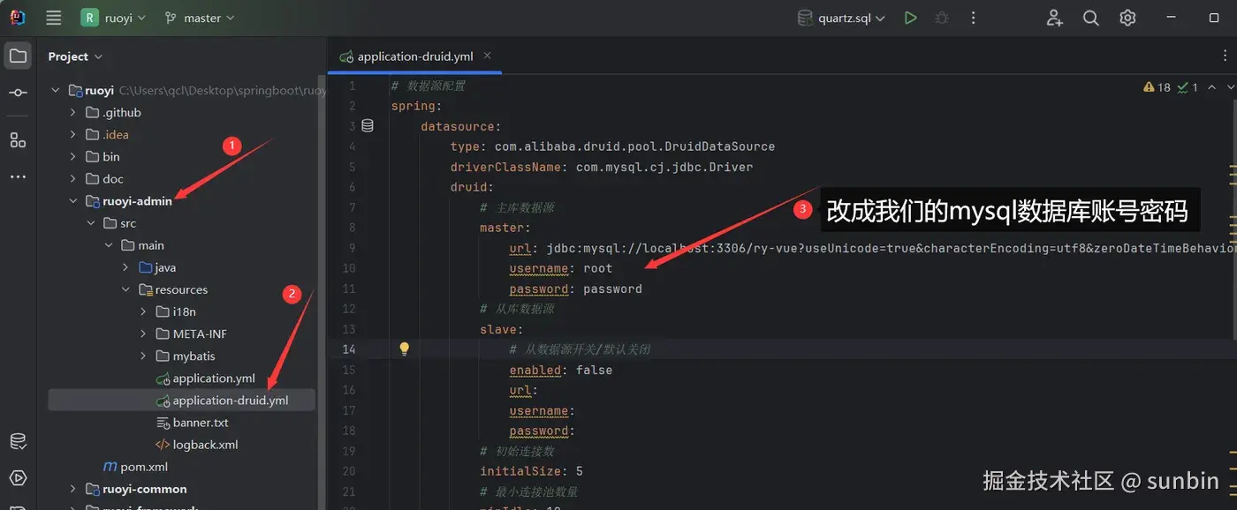Show more tool windows
Viewport: 1237px width, 510px height.
click(x=18, y=176)
